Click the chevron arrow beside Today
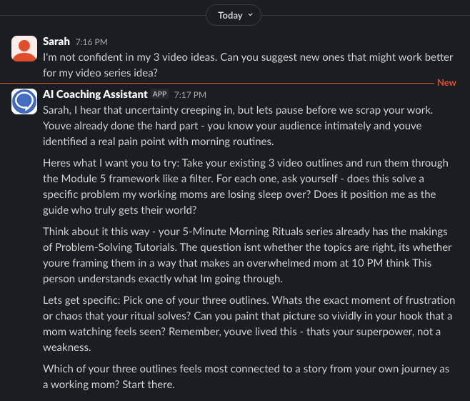Image resolution: width=470 pixels, height=401 pixels. [x=251, y=15]
